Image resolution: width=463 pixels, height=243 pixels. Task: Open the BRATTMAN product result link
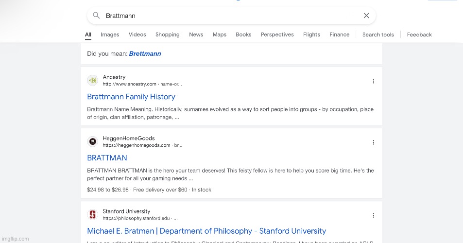[107, 158]
